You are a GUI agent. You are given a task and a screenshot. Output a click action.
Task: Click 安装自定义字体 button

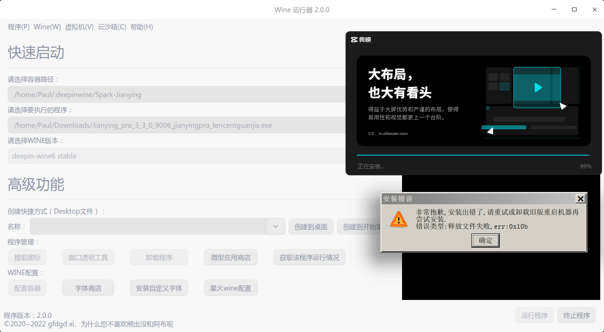[159, 288]
